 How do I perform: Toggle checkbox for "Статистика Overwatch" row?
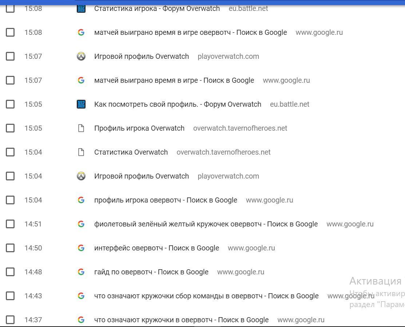(x=10, y=152)
